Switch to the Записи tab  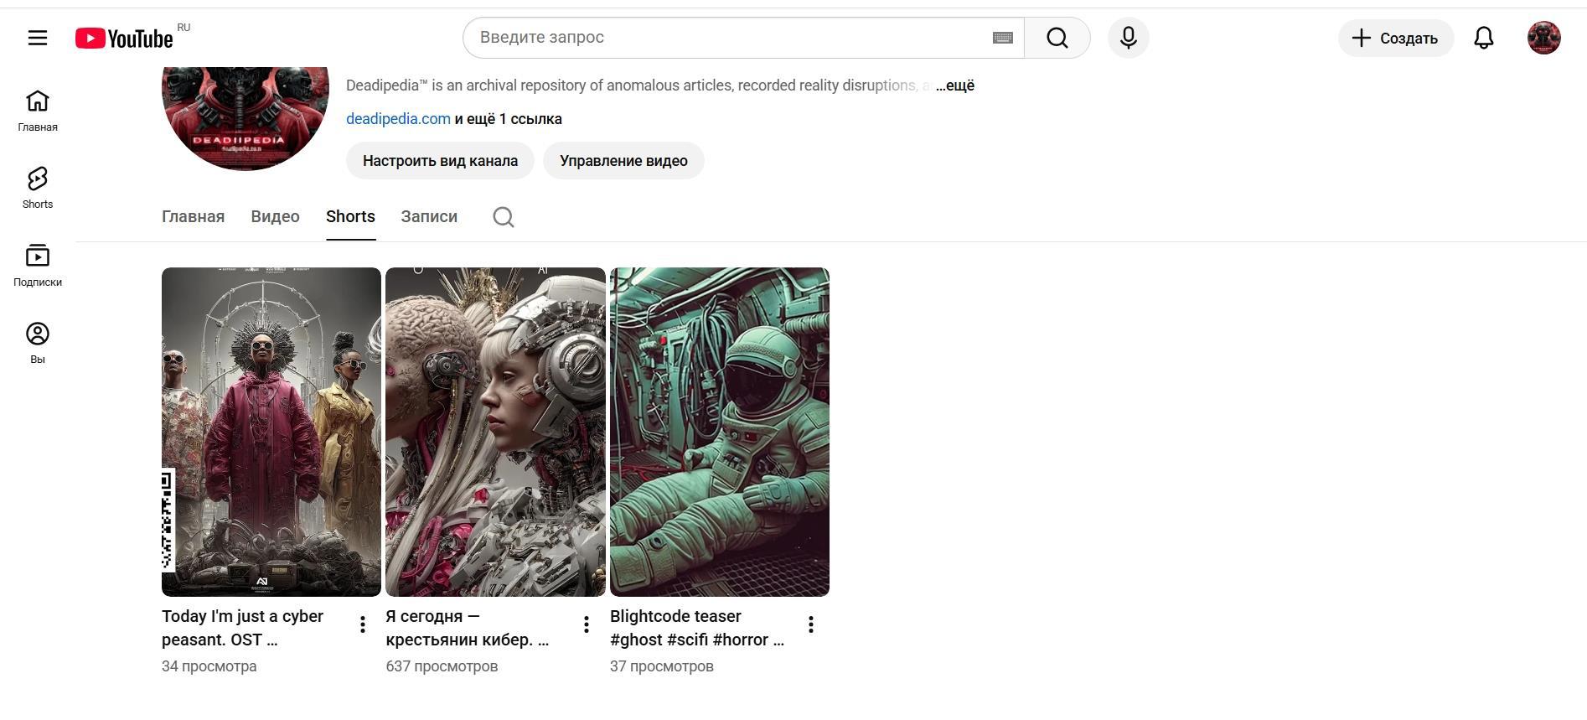(429, 216)
